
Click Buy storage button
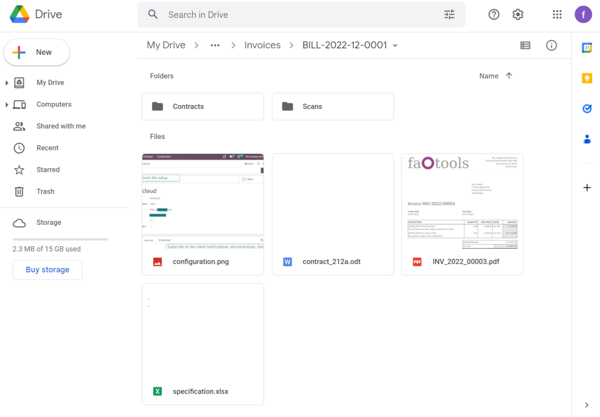47,270
